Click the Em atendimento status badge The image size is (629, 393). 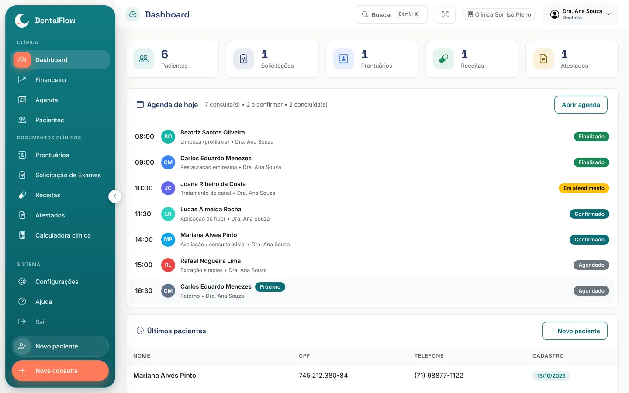click(584, 188)
